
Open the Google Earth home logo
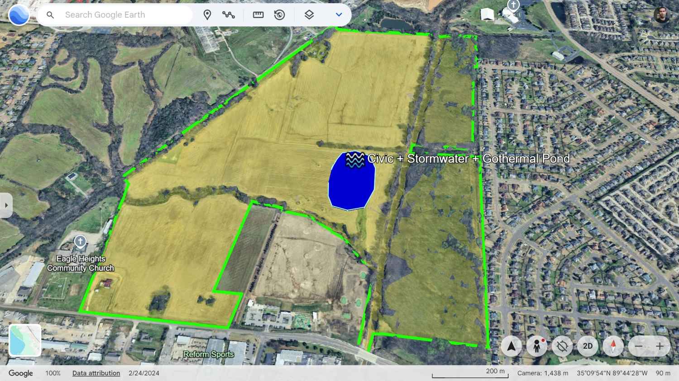pyautogui.click(x=19, y=15)
